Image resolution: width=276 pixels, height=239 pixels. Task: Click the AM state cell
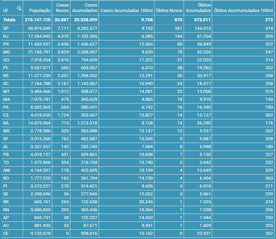click(x=6, y=170)
